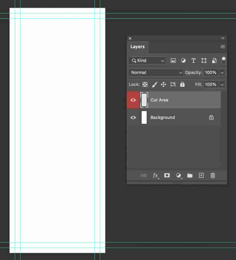Select the Layers tab
236x260 pixels.
click(137, 47)
